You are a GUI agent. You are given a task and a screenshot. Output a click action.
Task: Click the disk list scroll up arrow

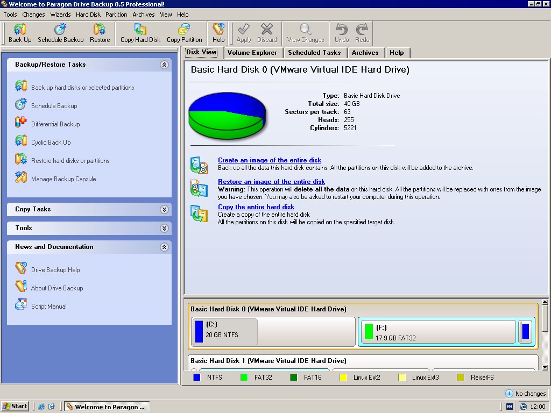tap(545, 302)
